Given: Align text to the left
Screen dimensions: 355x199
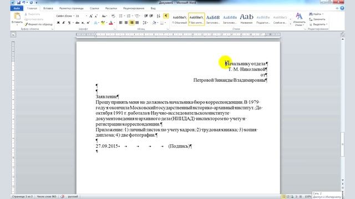Looking at the screenshot, I should [121, 23].
